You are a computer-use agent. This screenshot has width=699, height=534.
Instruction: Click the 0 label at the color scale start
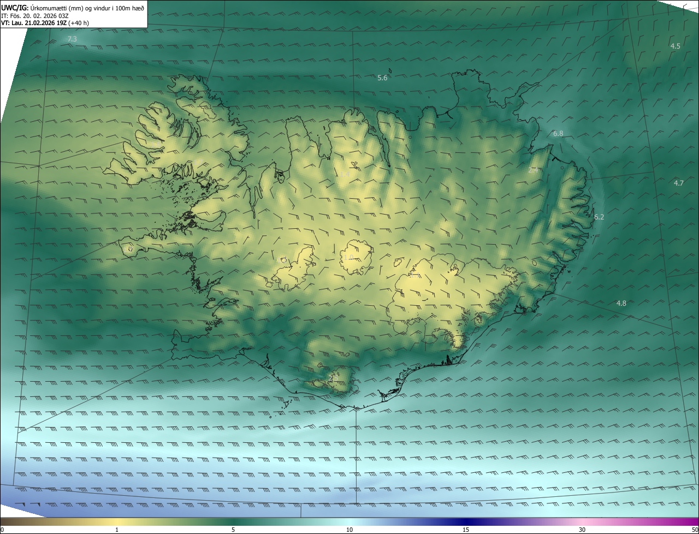tap(2, 530)
